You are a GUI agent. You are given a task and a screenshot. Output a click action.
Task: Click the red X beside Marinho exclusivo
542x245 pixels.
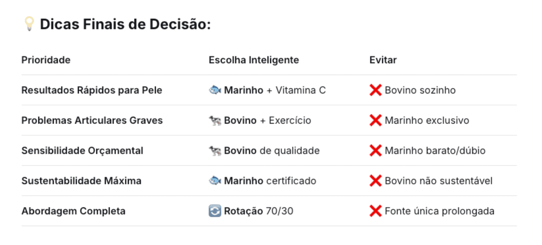coord(375,121)
